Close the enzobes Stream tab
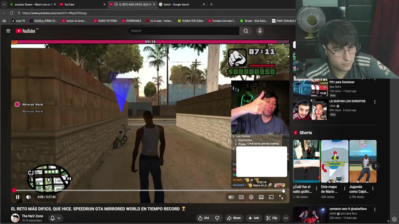Screen dimensions: 399x224 55,4
